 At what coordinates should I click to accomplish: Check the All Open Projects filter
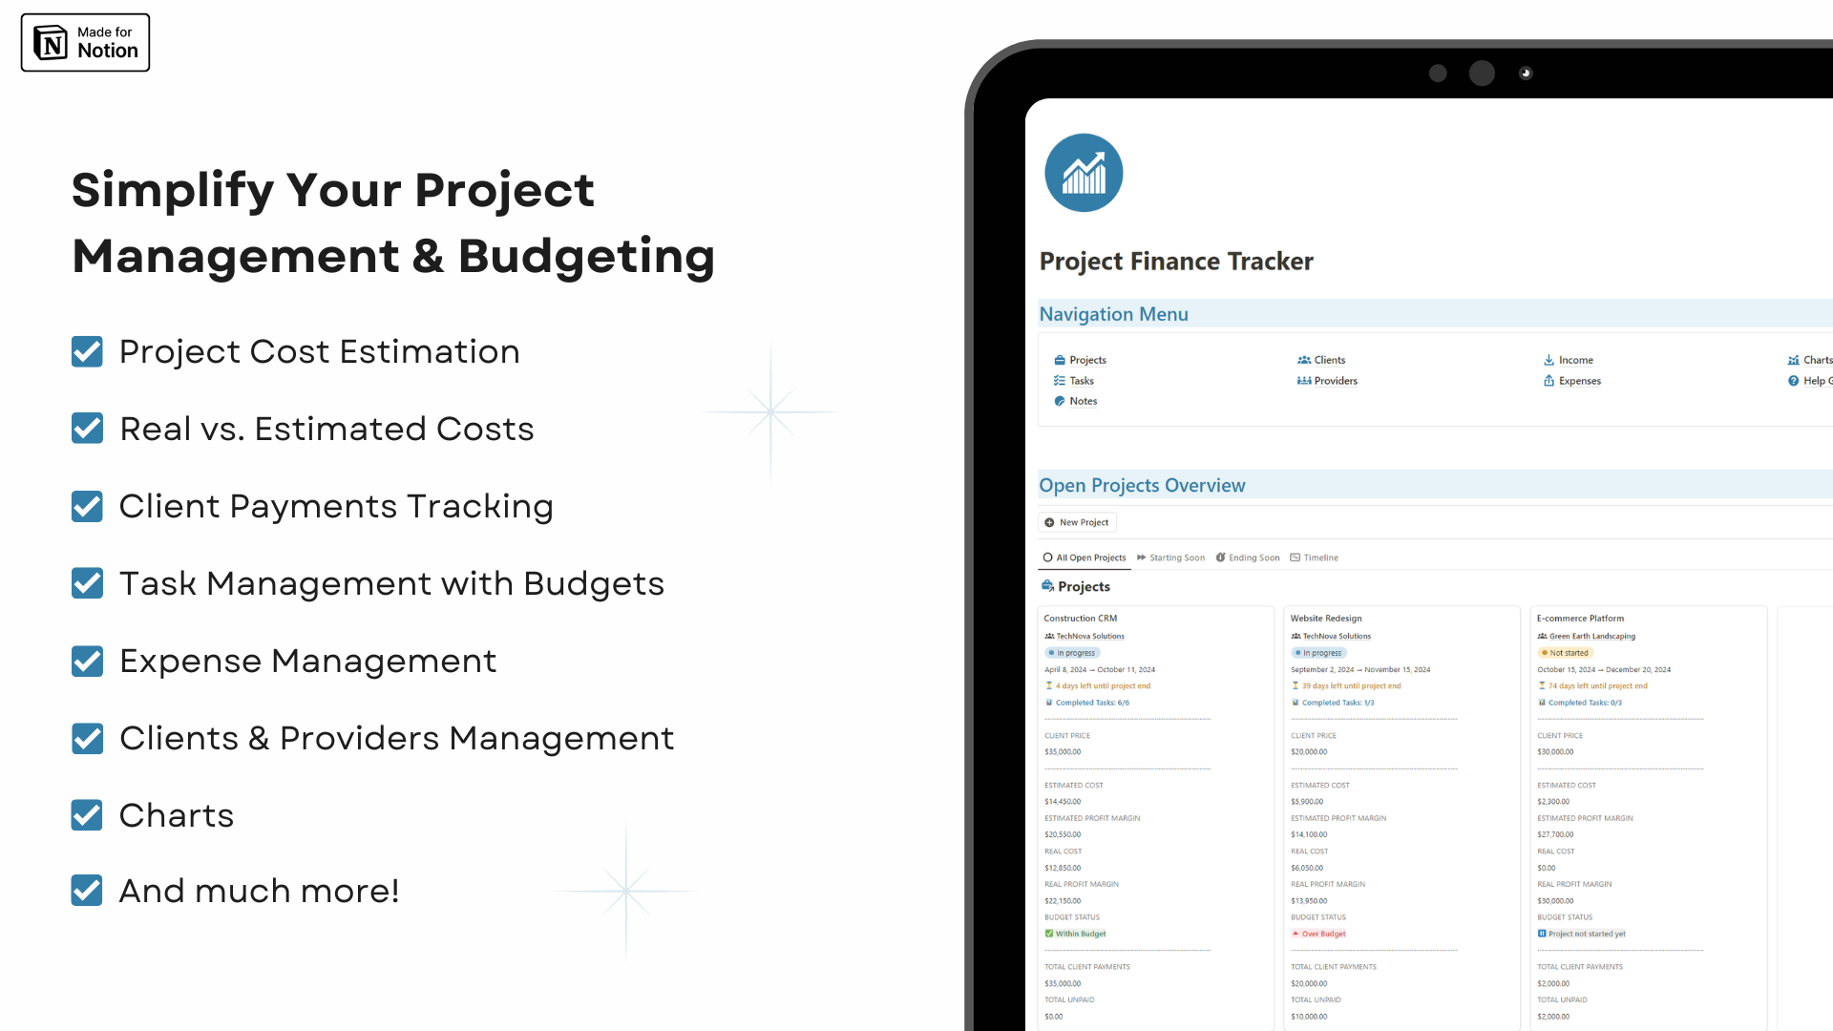1086,557
